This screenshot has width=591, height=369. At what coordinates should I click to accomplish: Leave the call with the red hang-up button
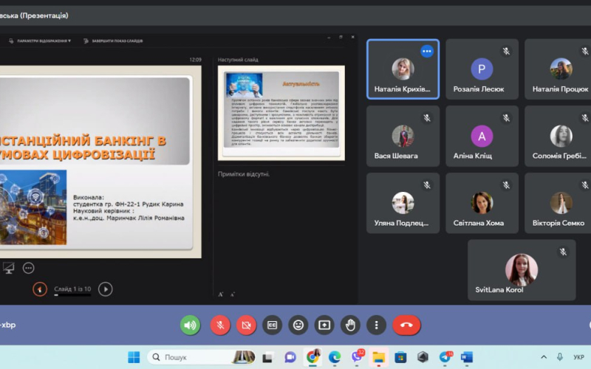(x=406, y=325)
